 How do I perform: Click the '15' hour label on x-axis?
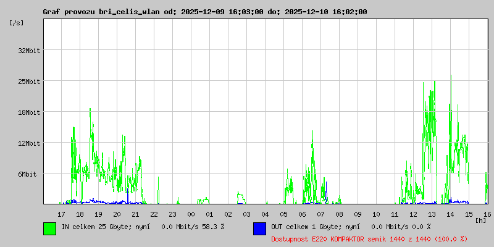469,214
